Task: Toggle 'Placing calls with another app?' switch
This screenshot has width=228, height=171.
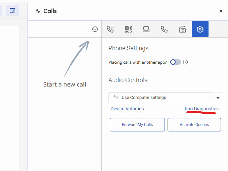Action: [175, 62]
